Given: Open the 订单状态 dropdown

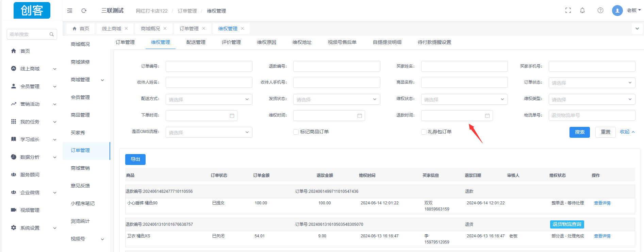Looking at the screenshot, I should click(592, 83).
